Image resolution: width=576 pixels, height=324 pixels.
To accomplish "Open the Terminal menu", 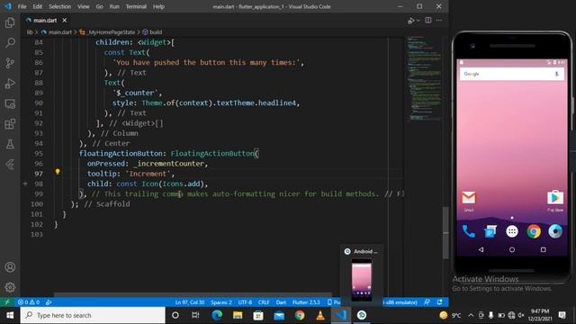I will [136, 6].
